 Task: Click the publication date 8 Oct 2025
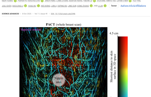point(27,14)
